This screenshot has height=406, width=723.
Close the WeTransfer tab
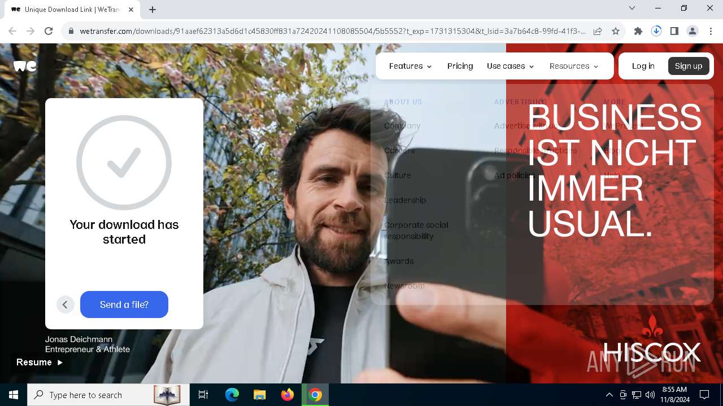click(x=131, y=10)
